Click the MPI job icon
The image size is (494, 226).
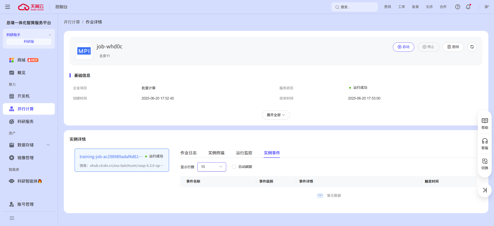tap(84, 51)
